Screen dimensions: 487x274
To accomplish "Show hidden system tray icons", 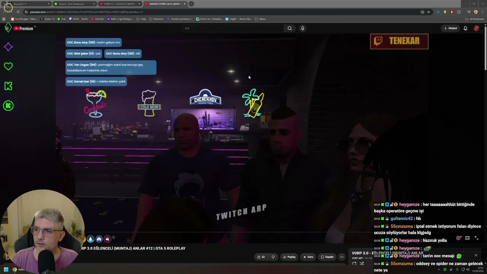I will pos(439,269).
